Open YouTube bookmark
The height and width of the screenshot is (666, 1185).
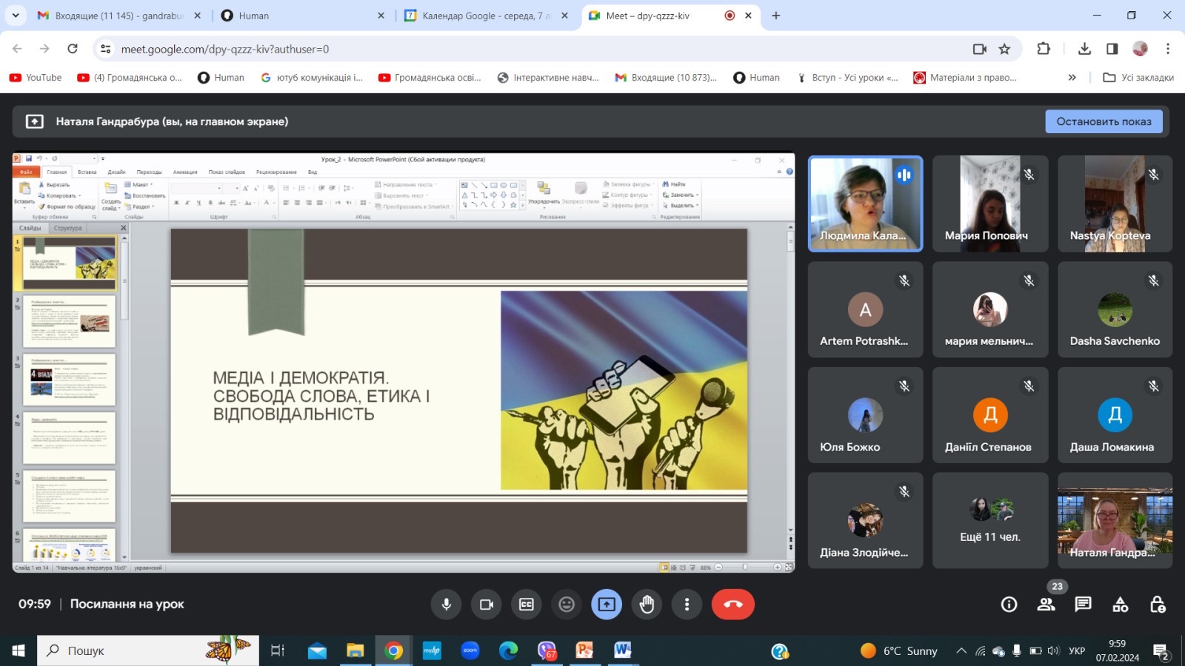[36, 78]
